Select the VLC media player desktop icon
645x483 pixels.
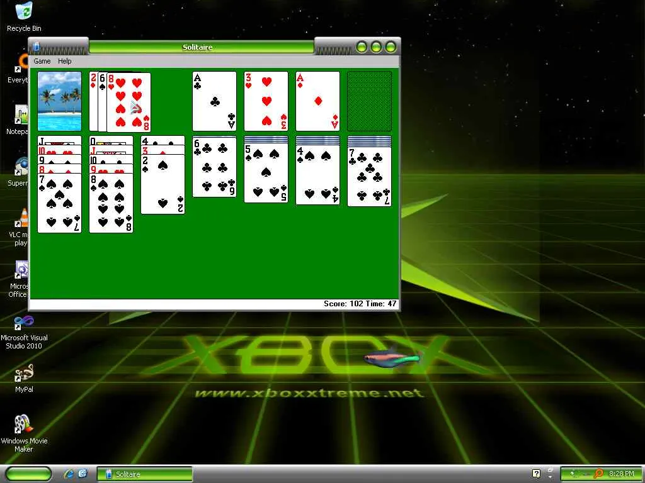(x=19, y=228)
